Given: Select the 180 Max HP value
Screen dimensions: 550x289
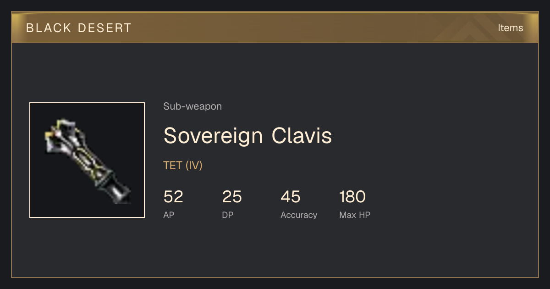Looking at the screenshot, I should (352, 197).
